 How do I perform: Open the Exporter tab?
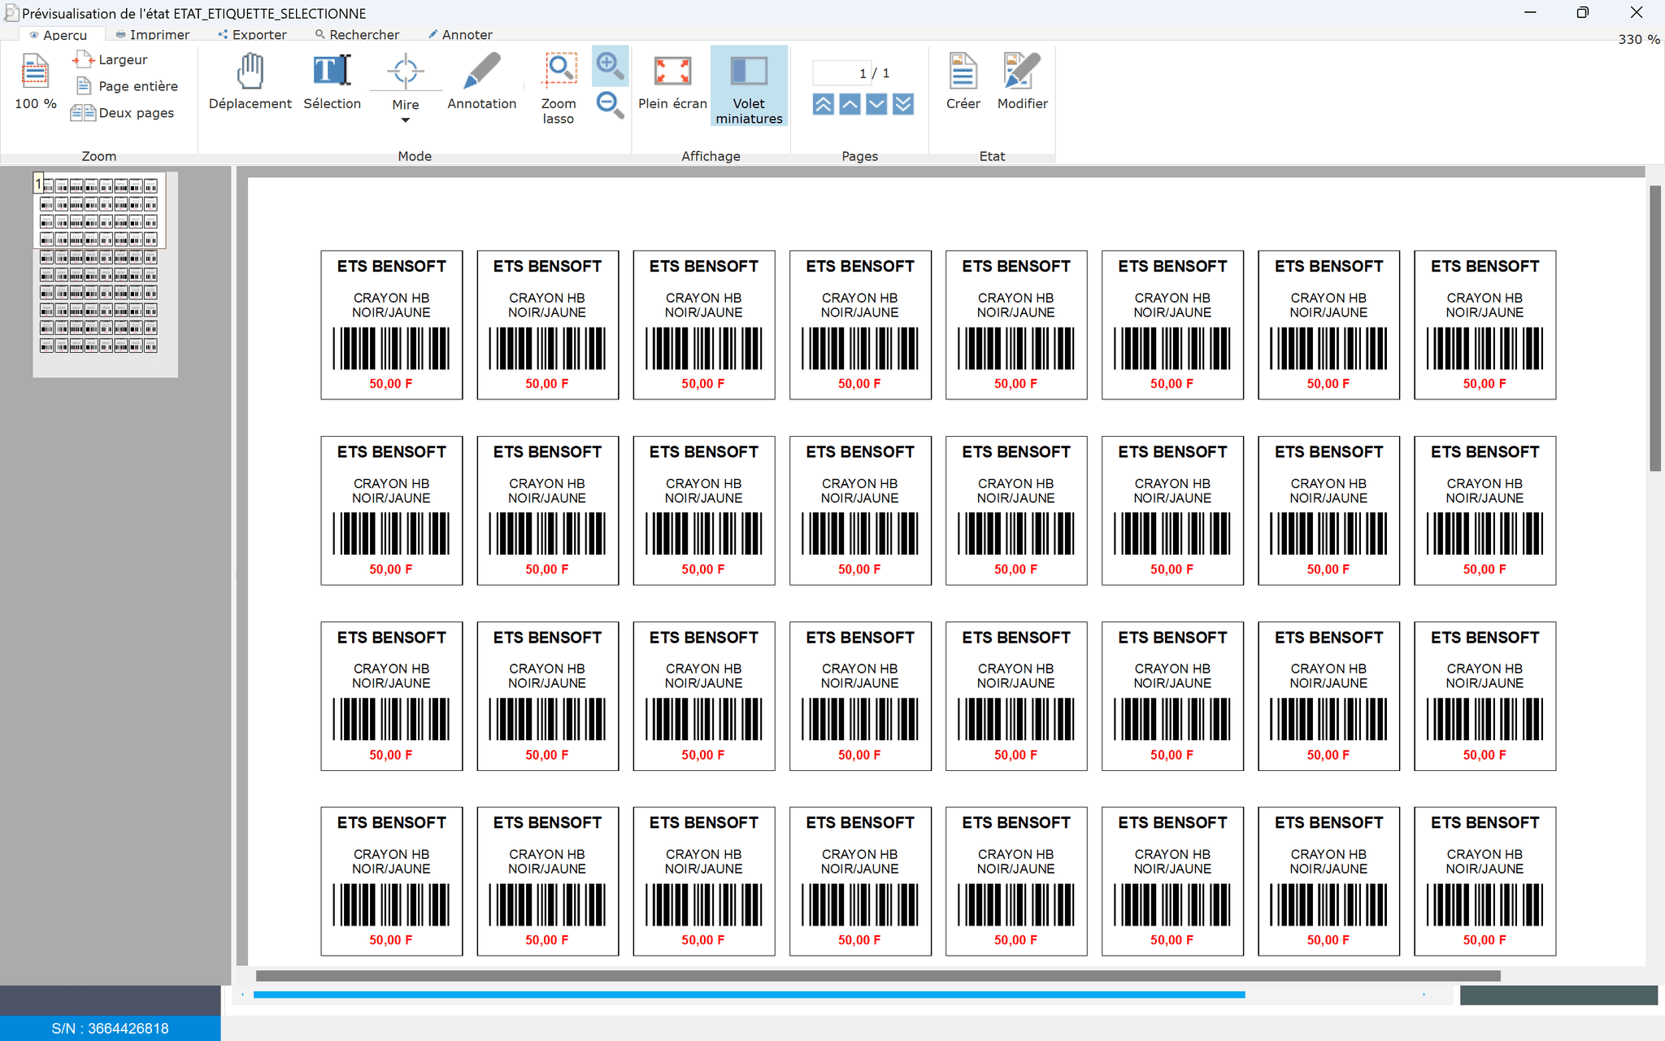253,35
